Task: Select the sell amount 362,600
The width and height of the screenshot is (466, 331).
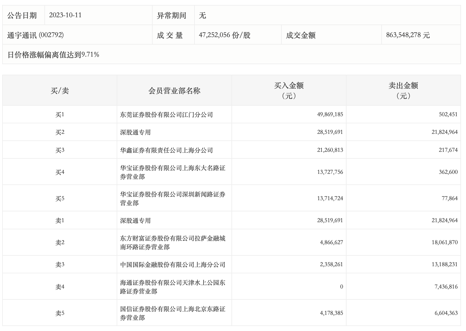Action: coord(448,172)
